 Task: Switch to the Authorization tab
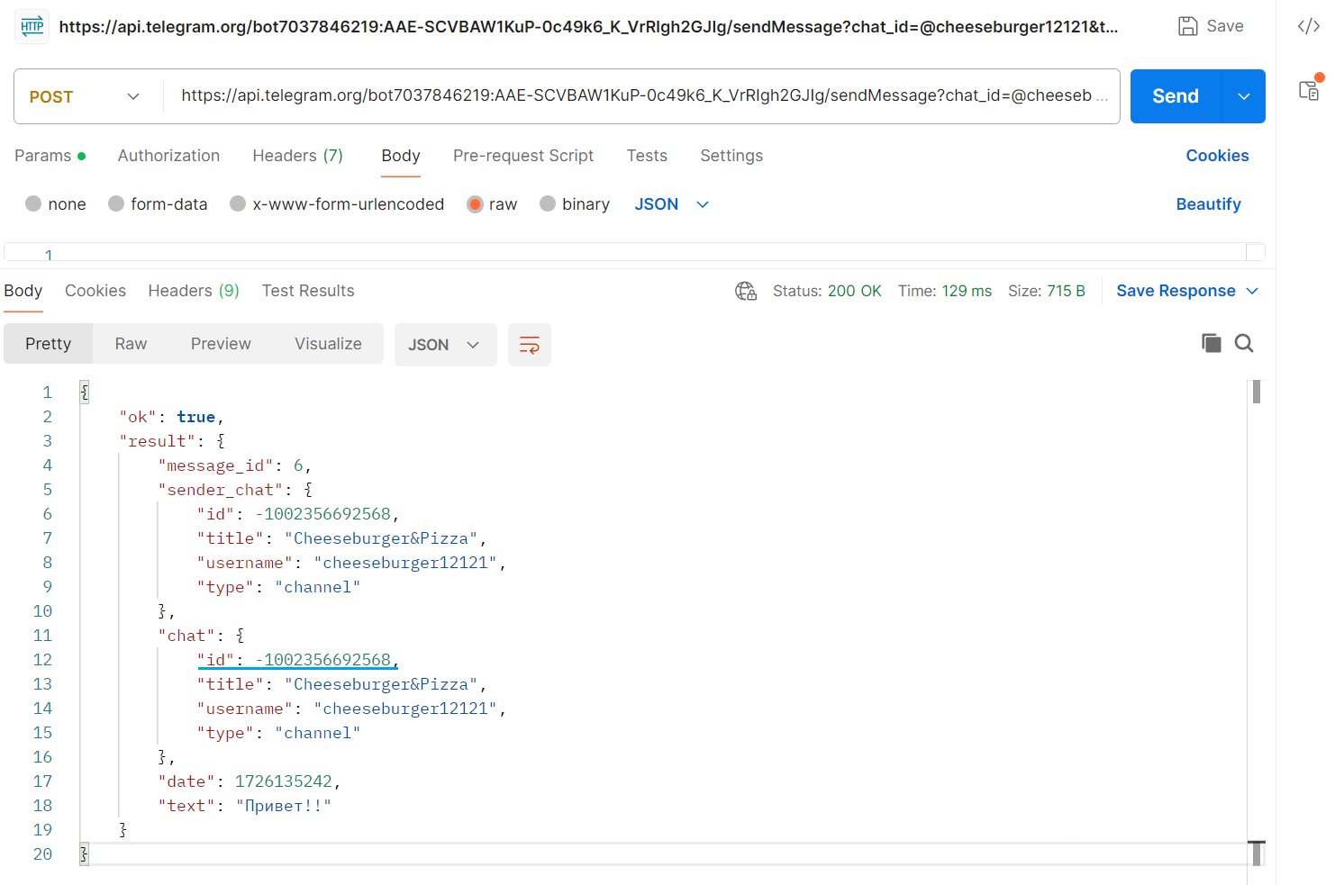pos(168,156)
